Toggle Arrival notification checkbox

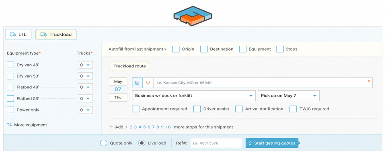coord(239,109)
